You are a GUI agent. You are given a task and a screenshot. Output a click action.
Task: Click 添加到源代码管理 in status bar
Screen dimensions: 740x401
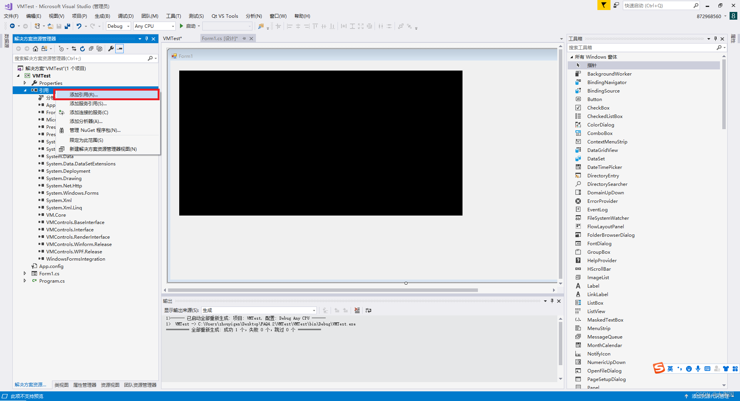[710, 396]
